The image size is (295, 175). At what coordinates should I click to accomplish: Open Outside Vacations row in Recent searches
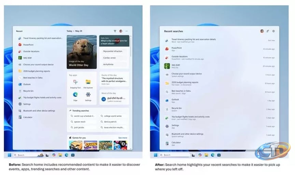[x=219, y=58]
